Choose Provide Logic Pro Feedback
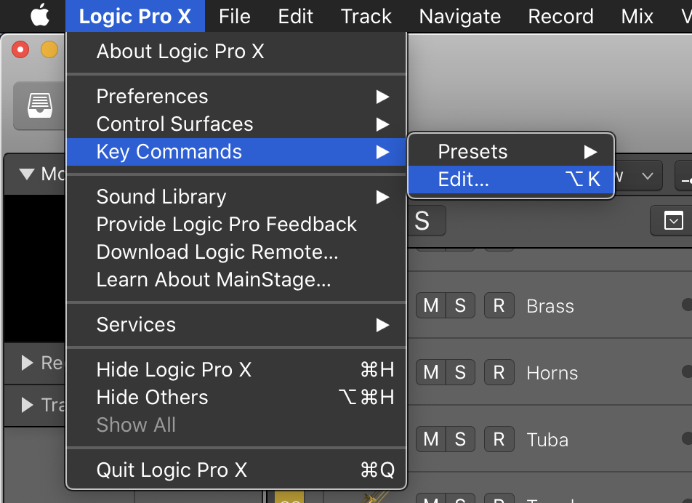Image resolution: width=692 pixels, height=503 pixels. point(236,225)
